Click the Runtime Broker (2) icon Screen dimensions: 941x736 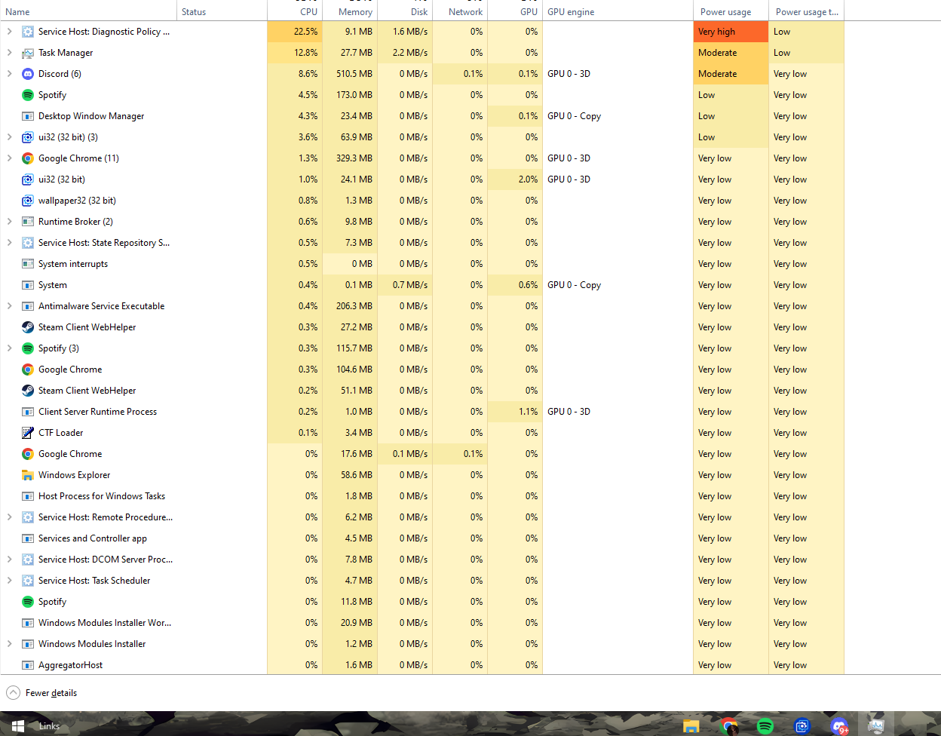28,222
